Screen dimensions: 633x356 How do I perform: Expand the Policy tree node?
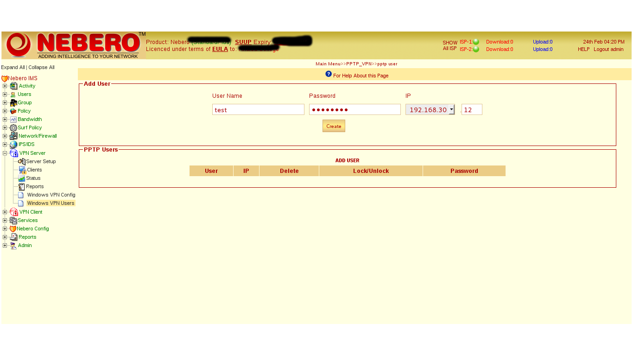click(x=5, y=111)
